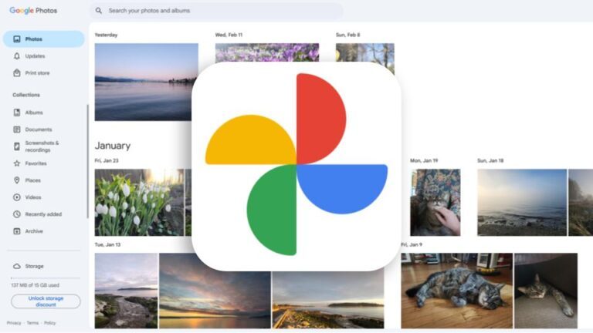Click the Documents icon

(17, 129)
